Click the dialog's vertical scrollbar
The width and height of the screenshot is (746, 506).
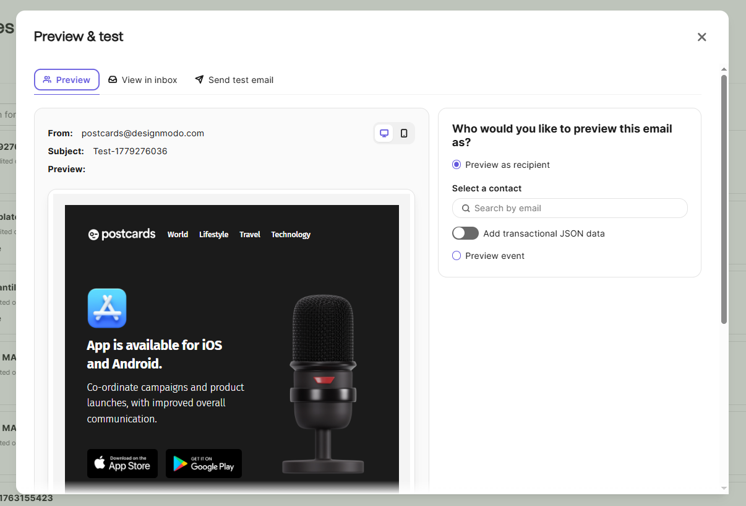click(x=724, y=199)
